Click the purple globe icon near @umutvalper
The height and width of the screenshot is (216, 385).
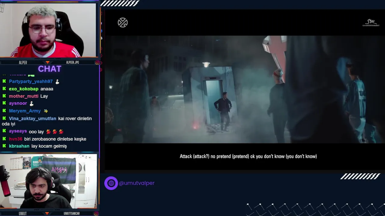click(x=111, y=183)
